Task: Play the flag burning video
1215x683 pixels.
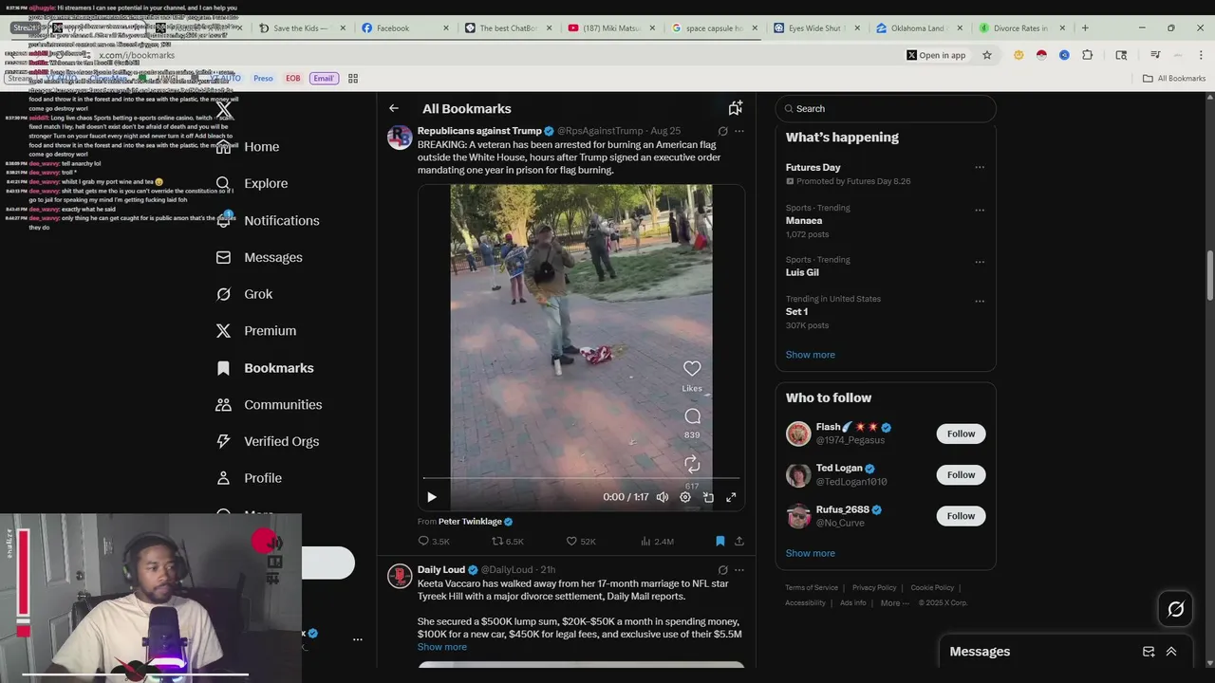Action: (432, 497)
